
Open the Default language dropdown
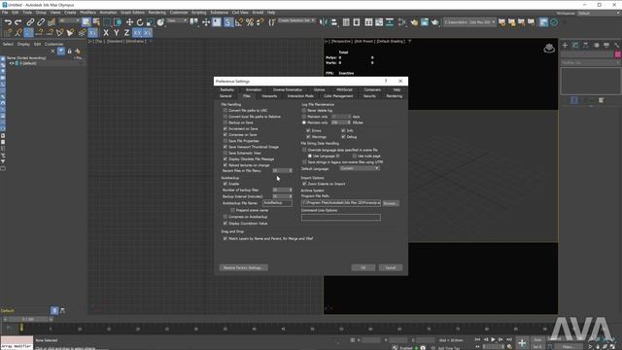[360, 168]
